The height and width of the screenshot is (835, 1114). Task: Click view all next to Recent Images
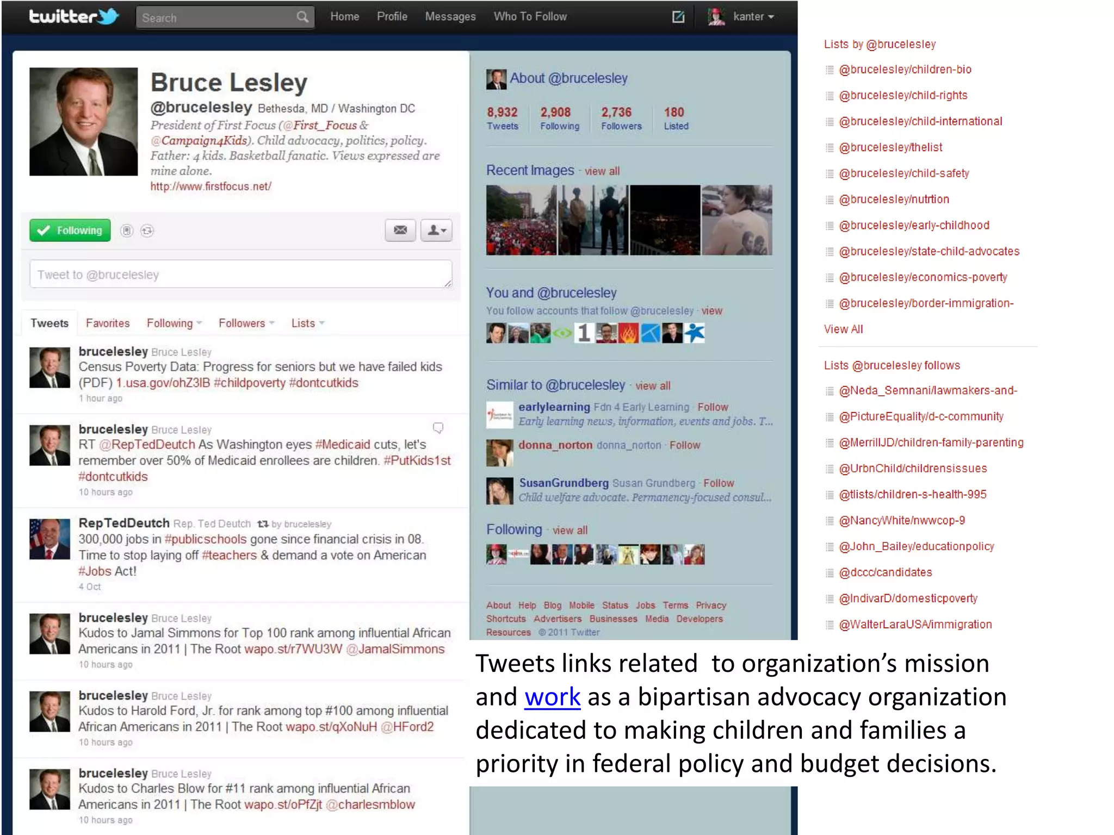coord(602,171)
